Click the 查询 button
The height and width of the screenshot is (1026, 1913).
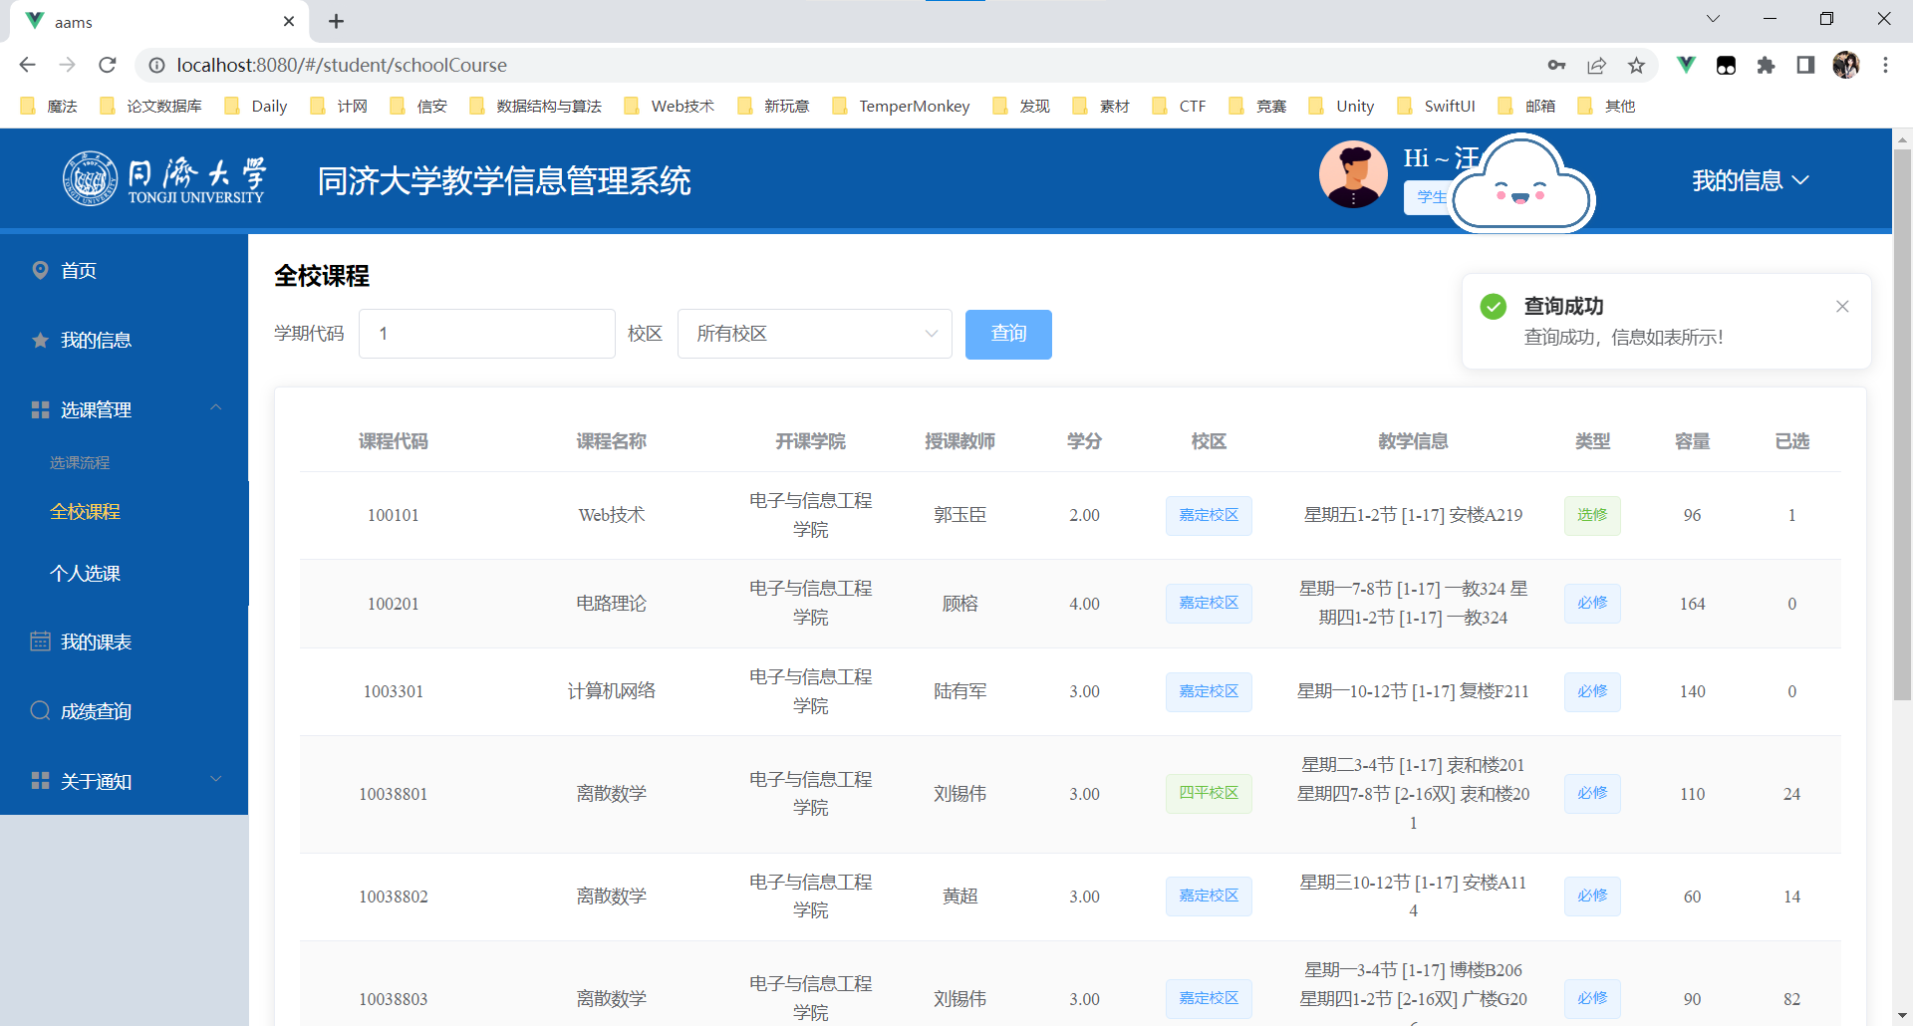point(1008,334)
